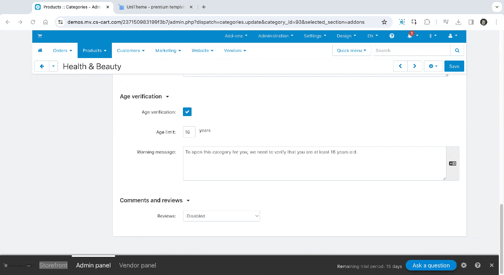This screenshot has height=275, width=504.
Task: Open the Quick menu dropdown
Action: pyautogui.click(x=351, y=50)
